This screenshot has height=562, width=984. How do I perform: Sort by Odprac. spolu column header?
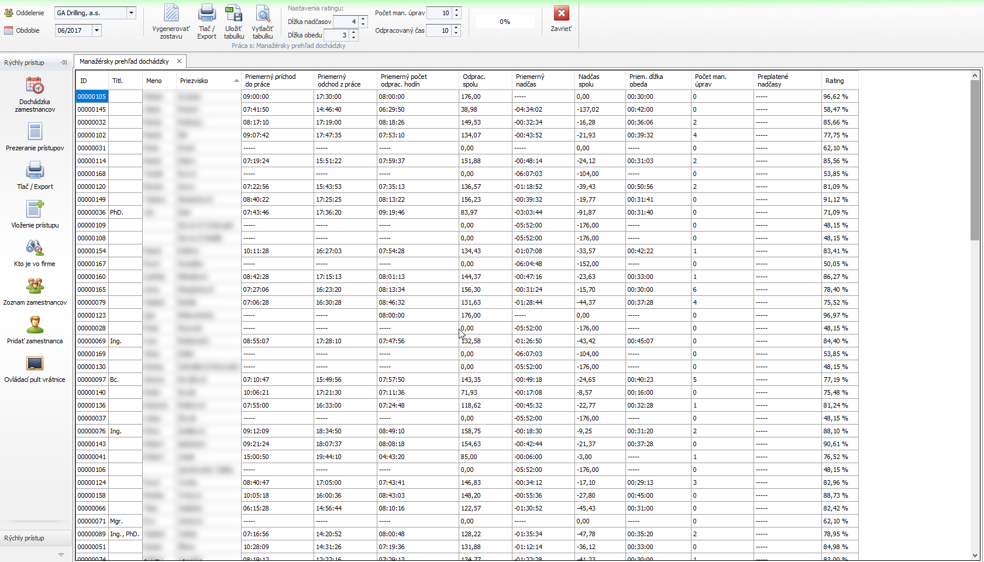[x=486, y=81]
